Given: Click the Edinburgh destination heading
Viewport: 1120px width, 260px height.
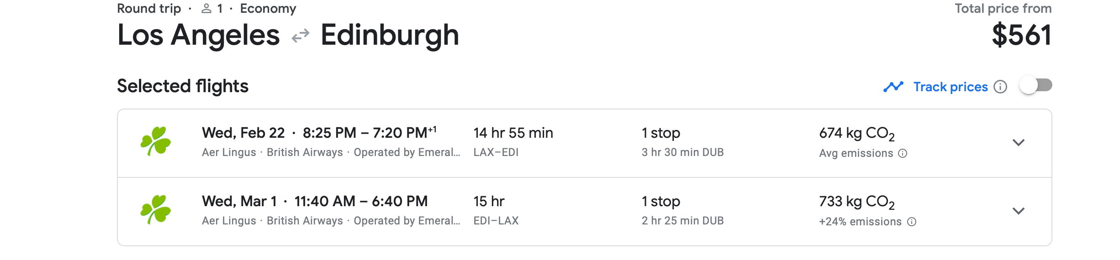Looking at the screenshot, I should coord(390,35).
